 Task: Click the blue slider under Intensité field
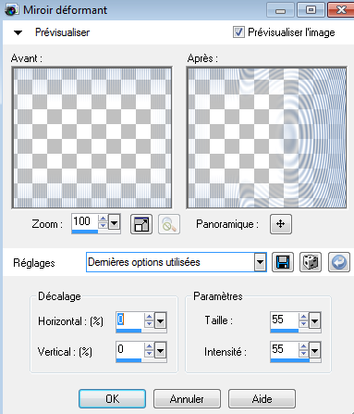click(296, 360)
